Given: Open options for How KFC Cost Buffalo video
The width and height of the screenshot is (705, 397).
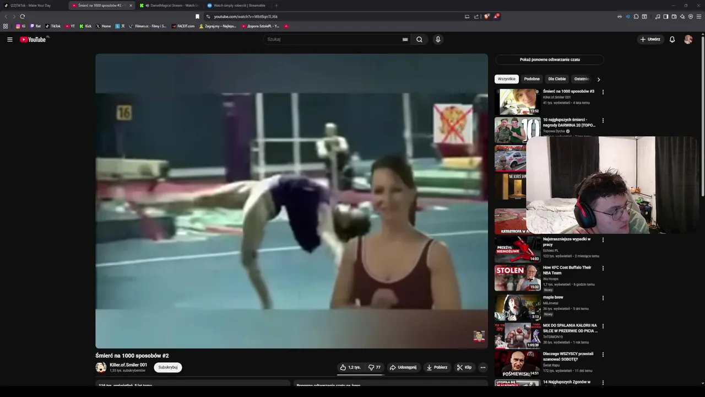Looking at the screenshot, I should (x=603, y=268).
